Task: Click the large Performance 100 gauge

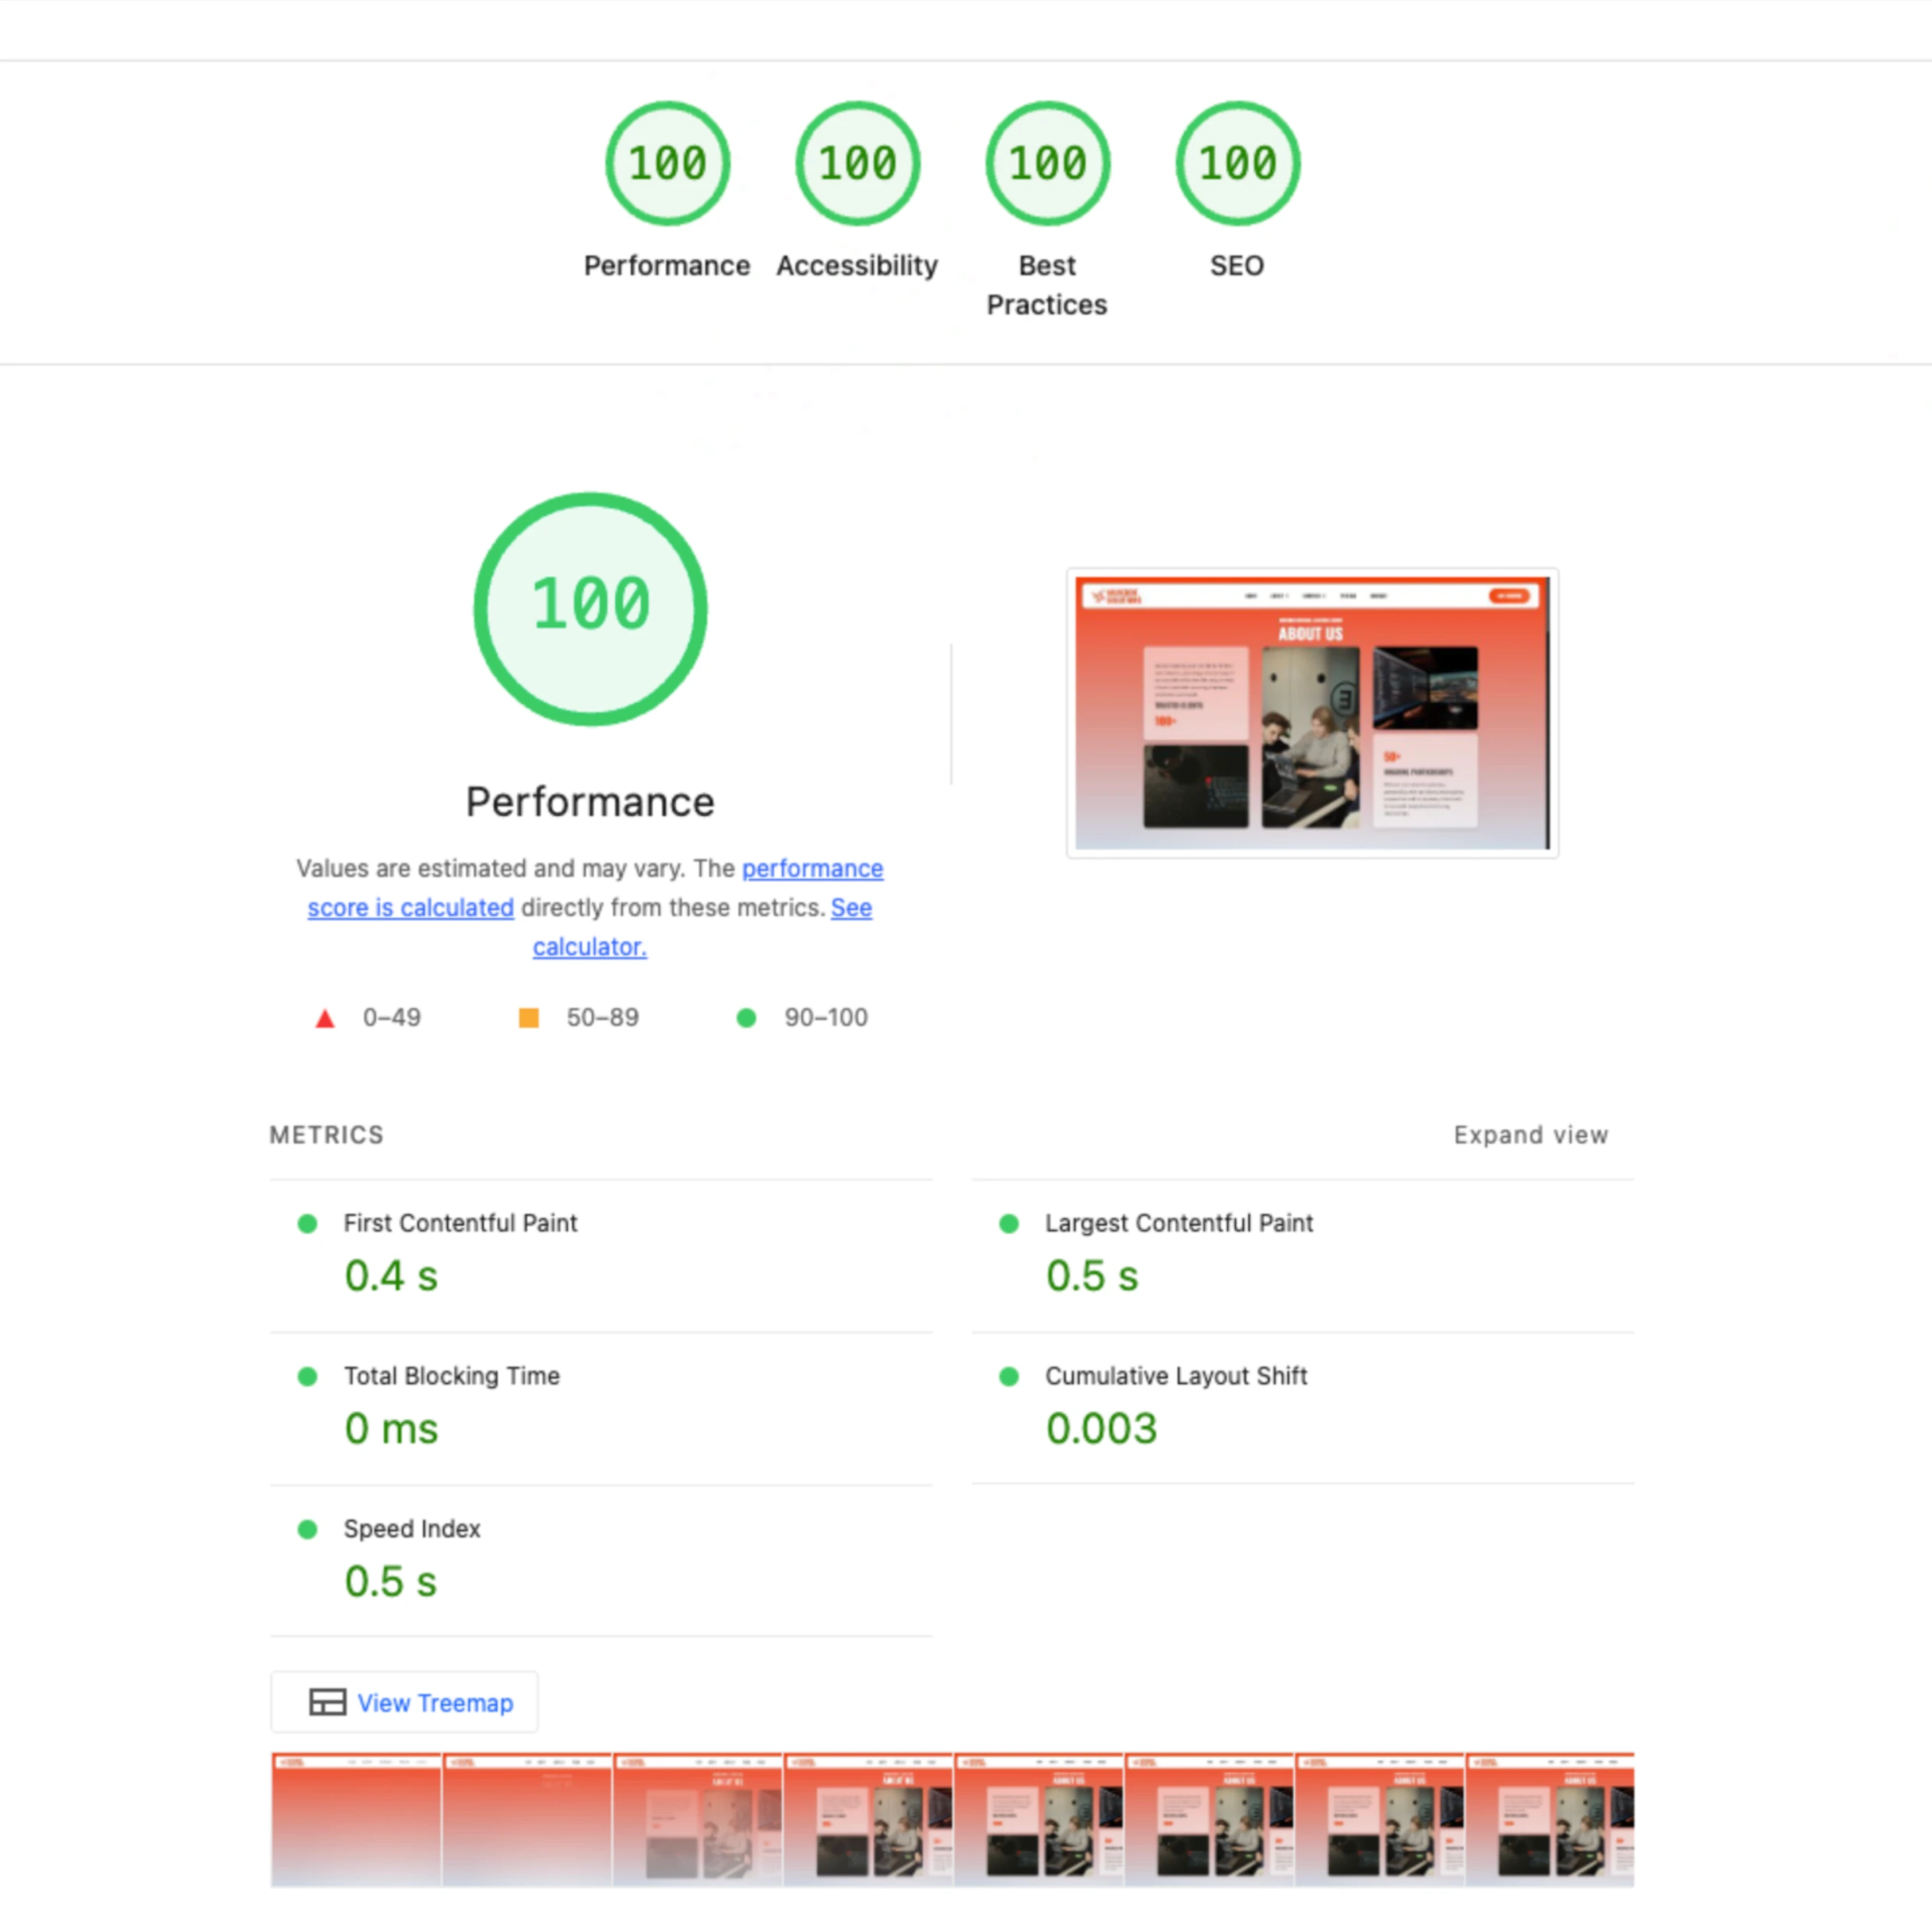Action: pyautogui.click(x=590, y=608)
